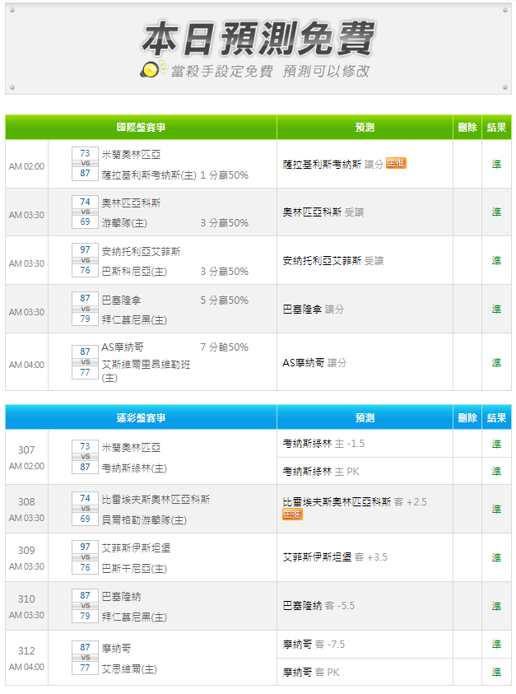516x694 pixels.
Task: Click 預測 column header in 國際盤賽事 table
Action: click(365, 128)
